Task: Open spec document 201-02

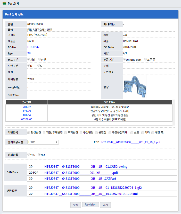Action: click(27, 107)
